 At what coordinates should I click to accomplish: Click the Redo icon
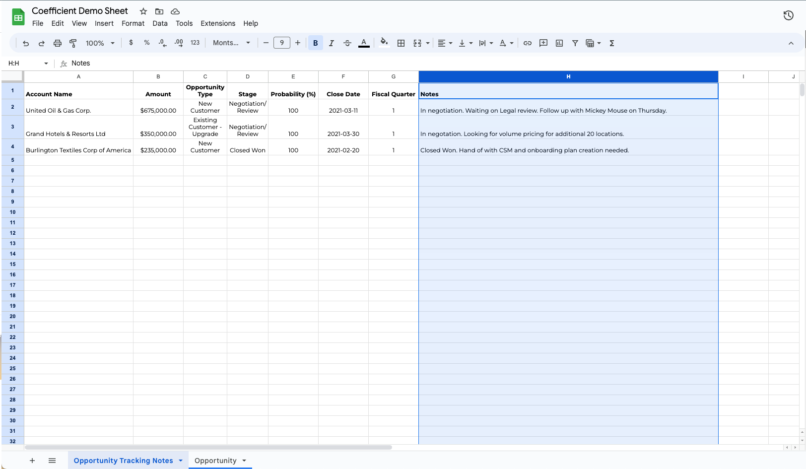tap(42, 43)
